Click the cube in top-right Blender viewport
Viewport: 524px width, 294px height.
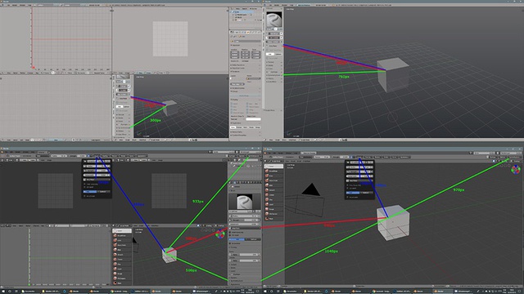(x=393, y=75)
